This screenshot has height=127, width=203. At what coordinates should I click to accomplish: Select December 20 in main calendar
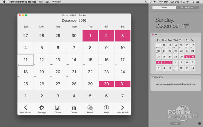tap(58, 72)
